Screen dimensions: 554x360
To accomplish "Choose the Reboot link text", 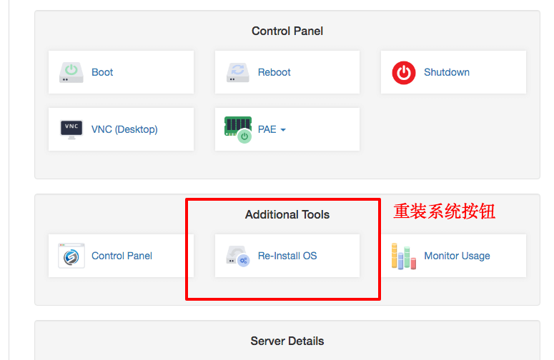I will (x=274, y=72).
